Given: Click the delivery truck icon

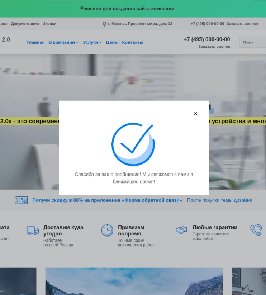Looking at the screenshot, I should pyautogui.click(x=33, y=230).
